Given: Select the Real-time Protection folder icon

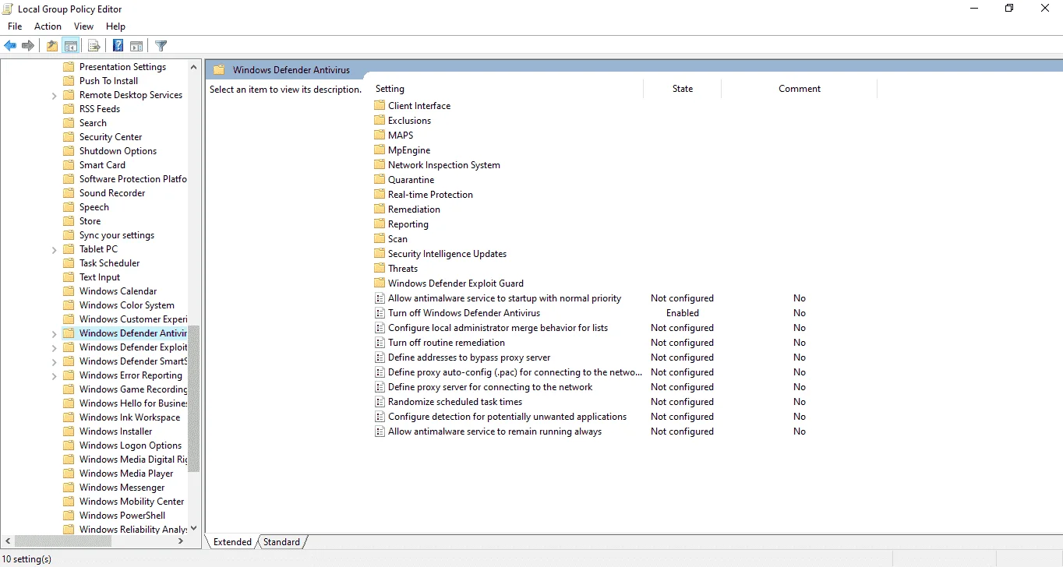Looking at the screenshot, I should click(380, 195).
